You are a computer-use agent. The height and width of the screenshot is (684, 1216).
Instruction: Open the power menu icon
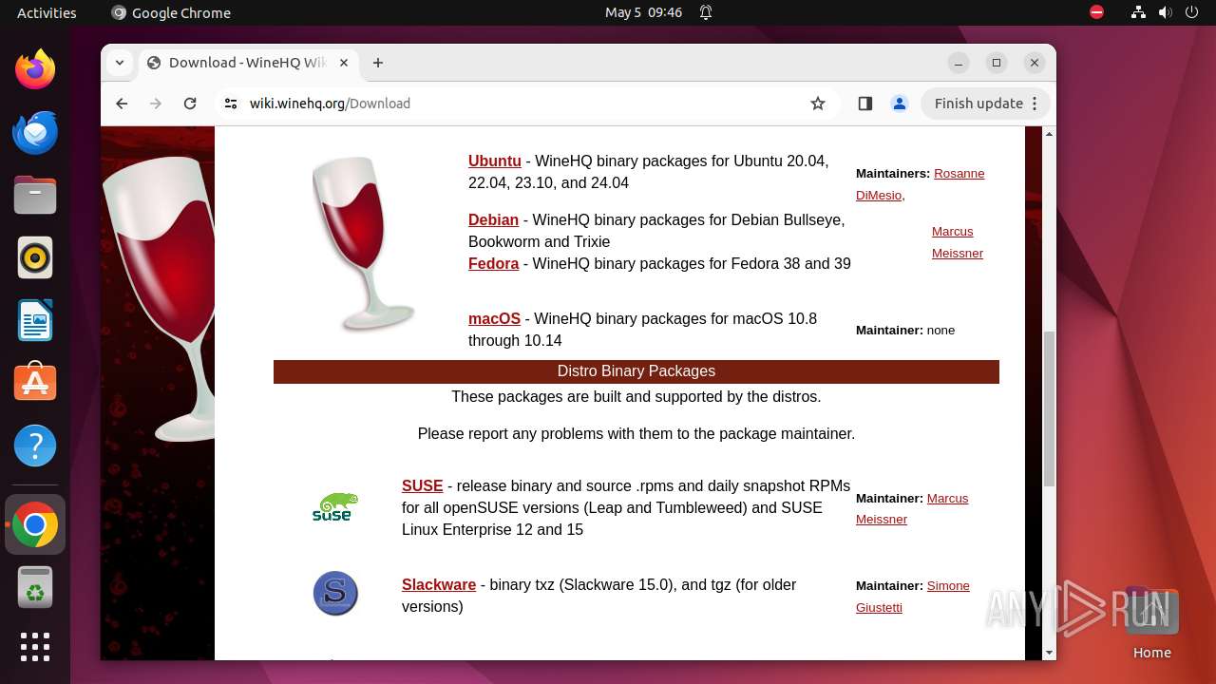[1191, 12]
